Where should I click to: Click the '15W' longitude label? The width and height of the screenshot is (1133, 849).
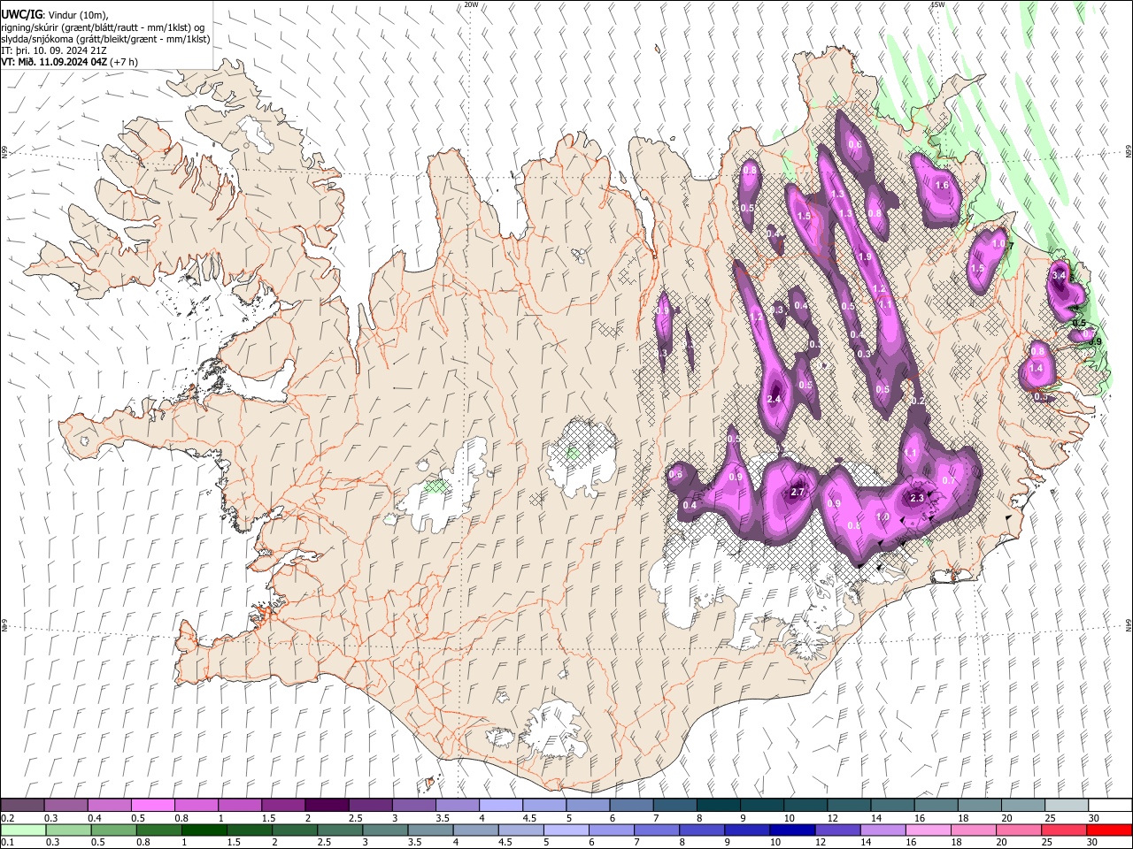937,4
